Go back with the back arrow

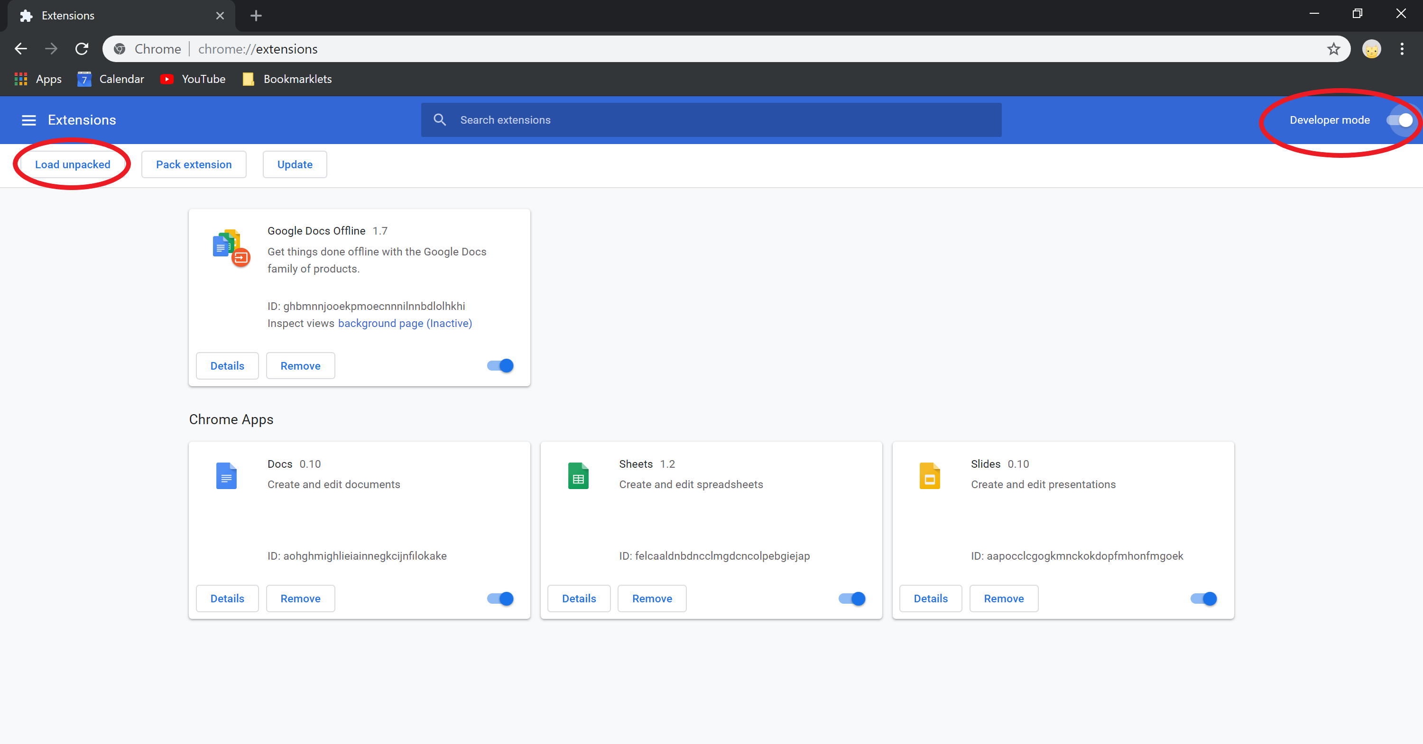pyautogui.click(x=21, y=49)
